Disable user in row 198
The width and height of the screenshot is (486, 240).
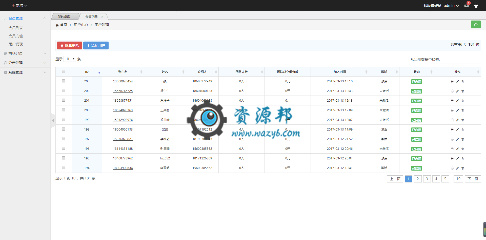coord(452,130)
